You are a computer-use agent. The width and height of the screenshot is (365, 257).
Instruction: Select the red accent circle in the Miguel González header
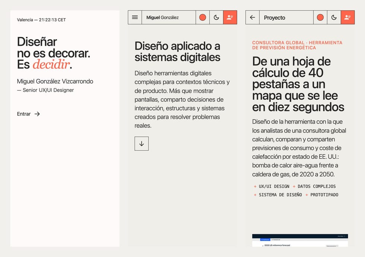click(x=203, y=17)
